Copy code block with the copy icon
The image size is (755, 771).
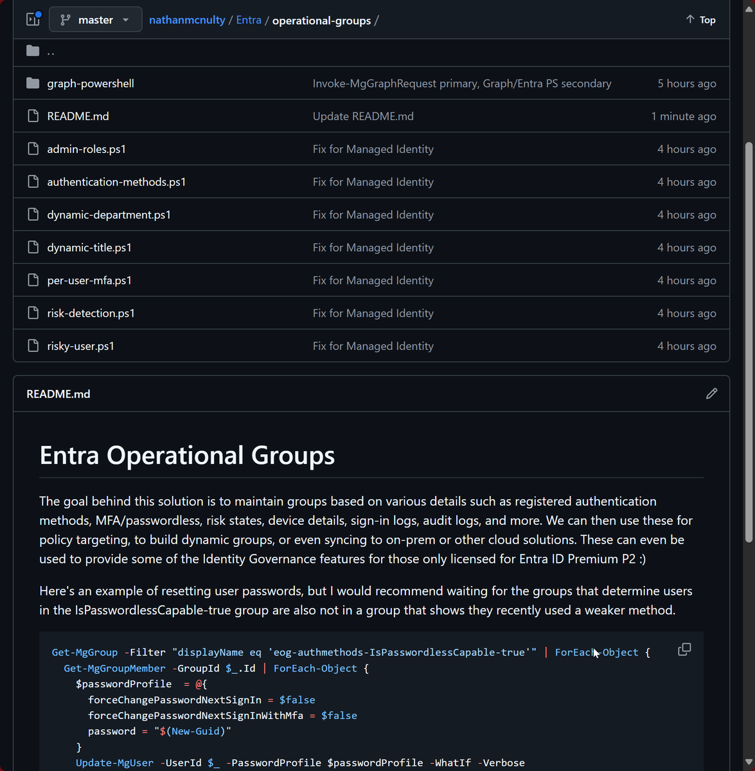(684, 650)
